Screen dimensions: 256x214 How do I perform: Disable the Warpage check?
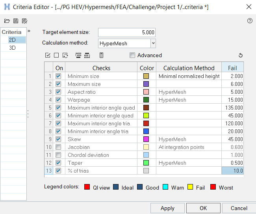click(x=59, y=100)
